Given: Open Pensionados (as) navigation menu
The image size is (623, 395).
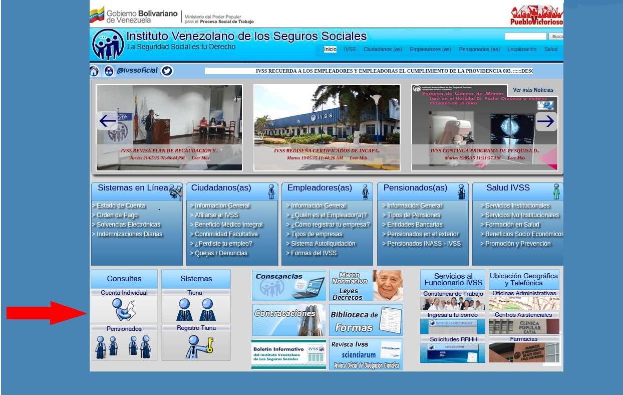Looking at the screenshot, I should click(479, 49).
